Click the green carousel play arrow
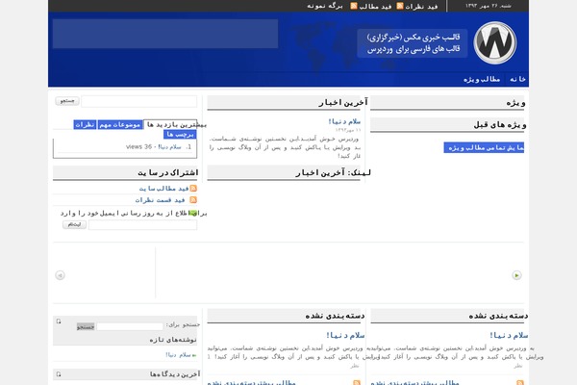 tap(516, 275)
